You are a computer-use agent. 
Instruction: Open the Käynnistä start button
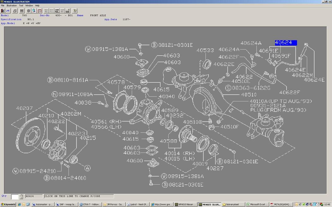coord(8,204)
